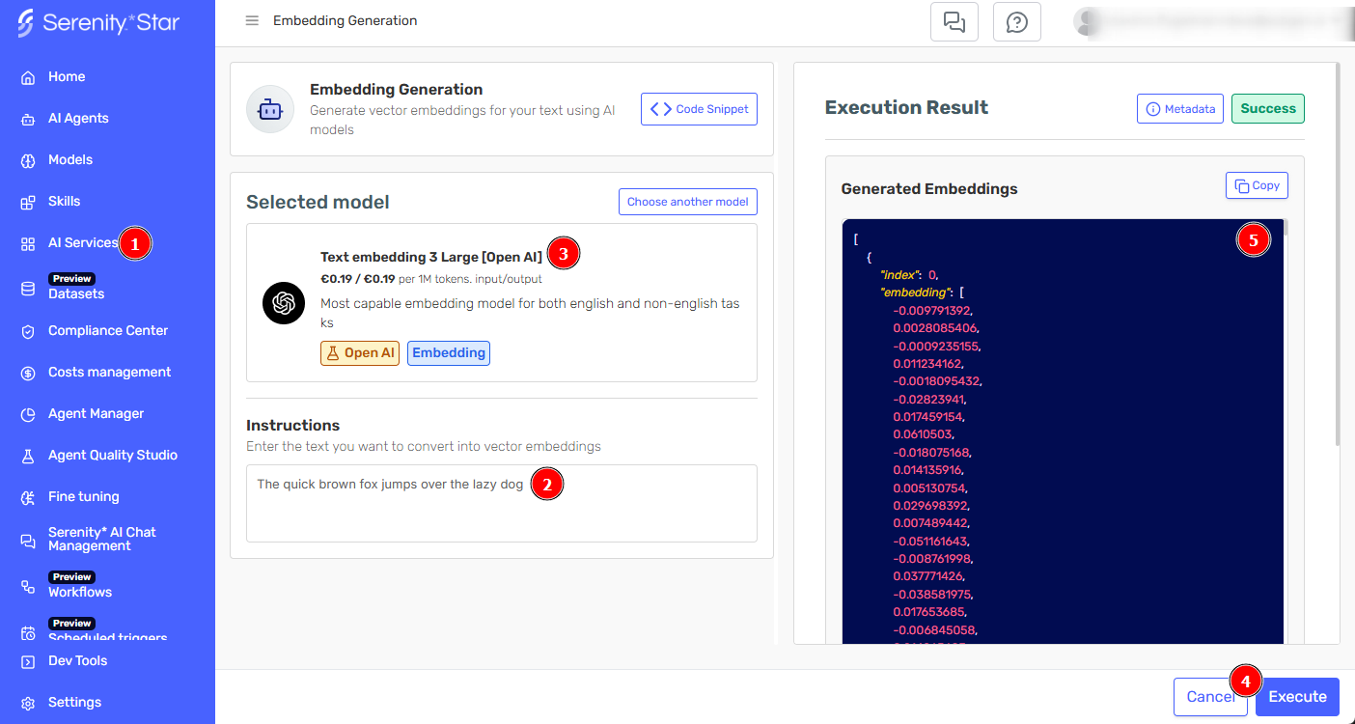Open the feedback chat icon
1355x724 pixels.
pyautogui.click(x=954, y=20)
